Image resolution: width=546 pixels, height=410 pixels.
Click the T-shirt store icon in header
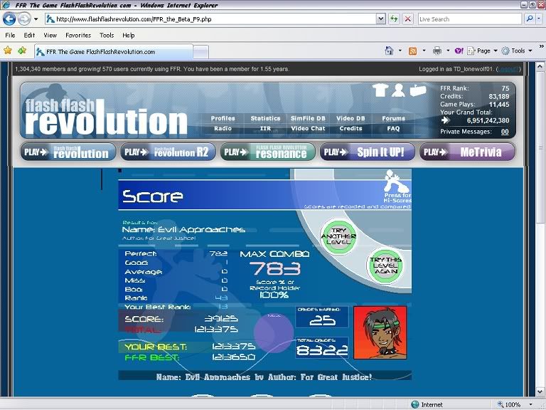click(x=380, y=90)
